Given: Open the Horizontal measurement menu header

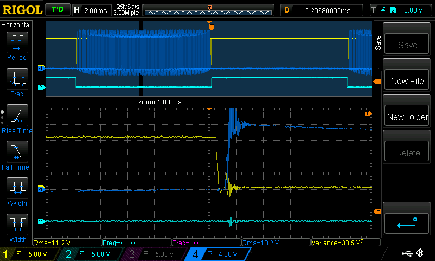Looking at the screenshot, I should click(16, 25).
